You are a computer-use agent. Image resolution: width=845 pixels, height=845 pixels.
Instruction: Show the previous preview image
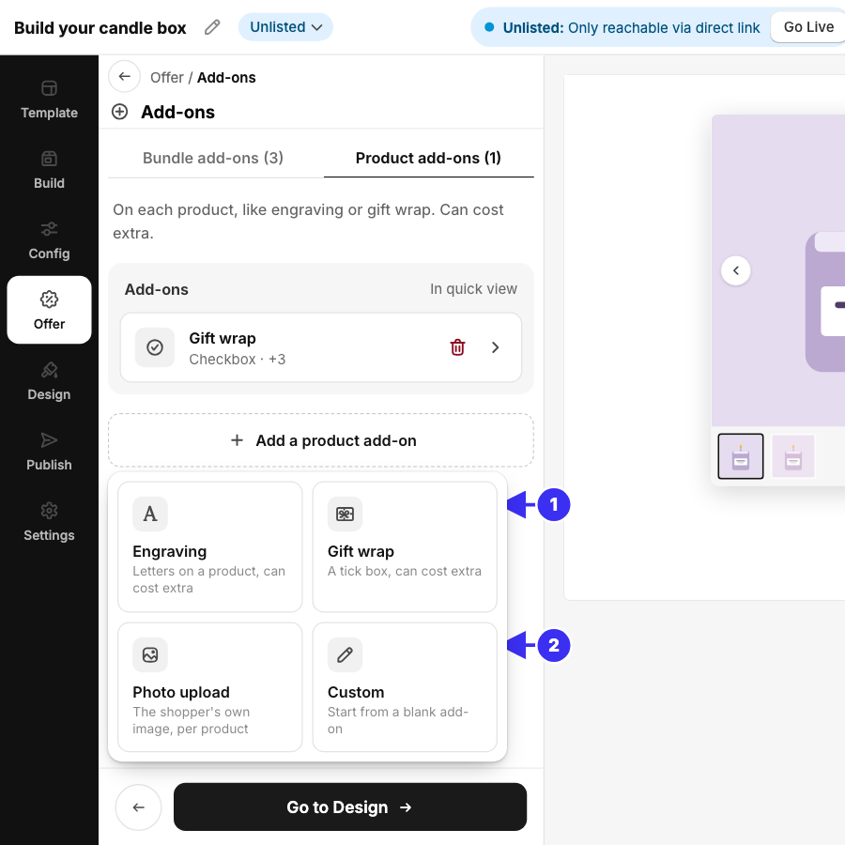point(735,270)
